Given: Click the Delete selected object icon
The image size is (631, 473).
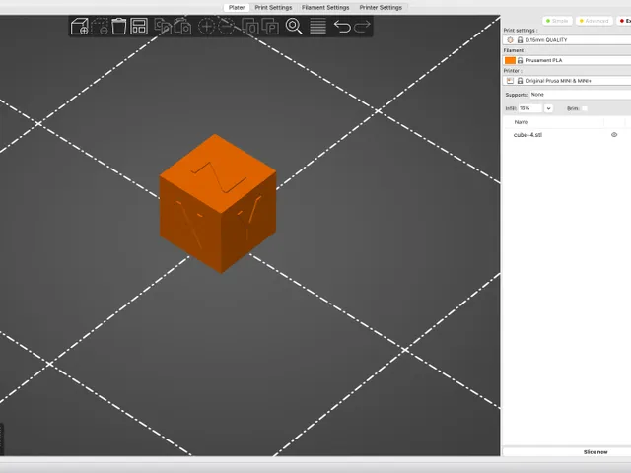Looking at the screenshot, I should click(x=99, y=27).
